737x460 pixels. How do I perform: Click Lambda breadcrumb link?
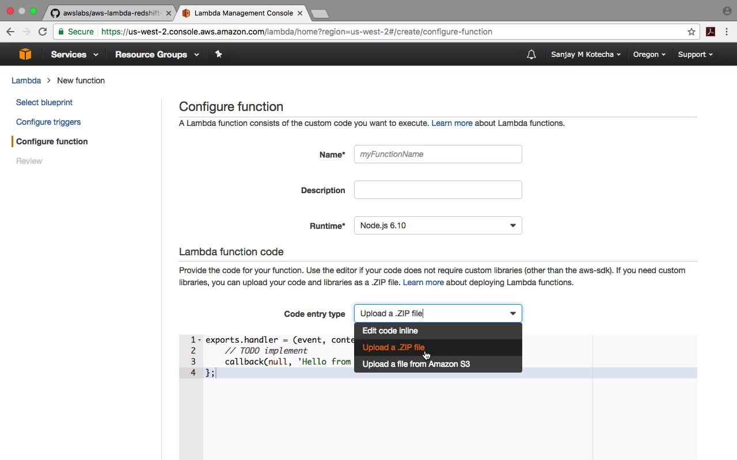click(26, 80)
